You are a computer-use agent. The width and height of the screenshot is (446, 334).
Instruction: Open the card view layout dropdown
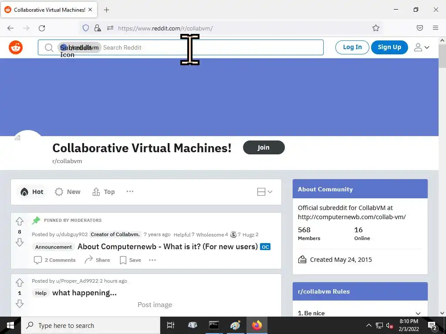click(x=264, y=192)
